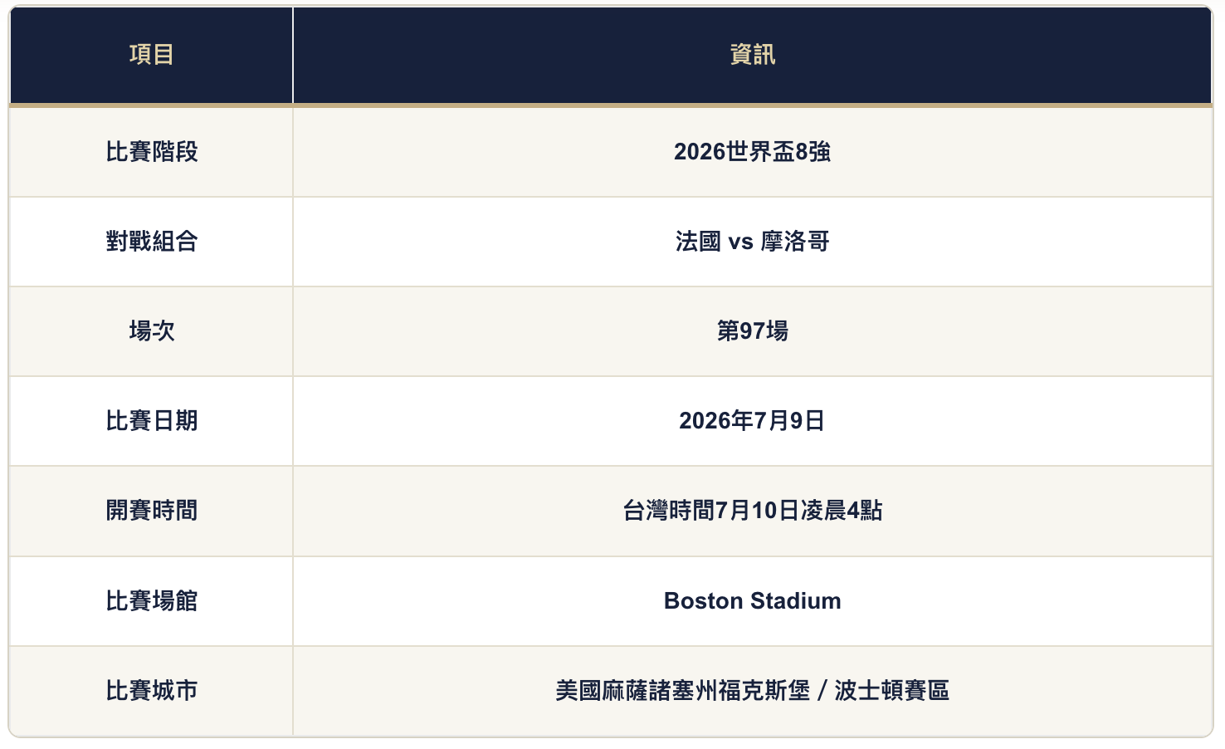Select the 對戰組合 row label
The width and height of the screenshot is (1225, 749).
tap(151, 242)
